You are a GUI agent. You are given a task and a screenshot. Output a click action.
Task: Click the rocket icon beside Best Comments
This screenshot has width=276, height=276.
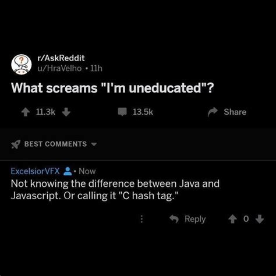[x=16, y=144]
